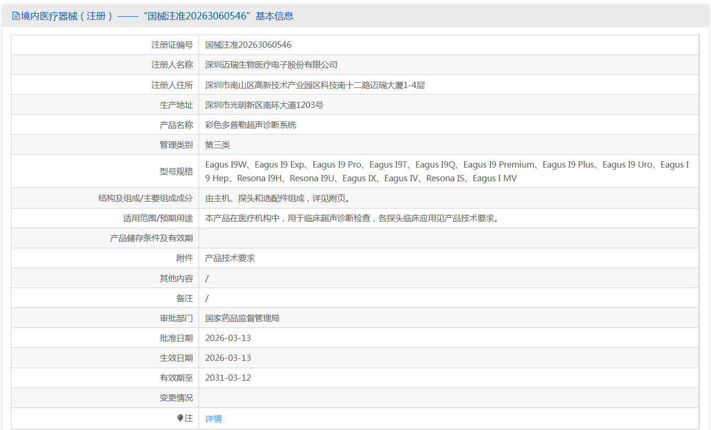Select the 注册证编号 label
Image resolution: width=711 pixels, height=430 pixels.
pyautogui.click(x=172, y=45)
